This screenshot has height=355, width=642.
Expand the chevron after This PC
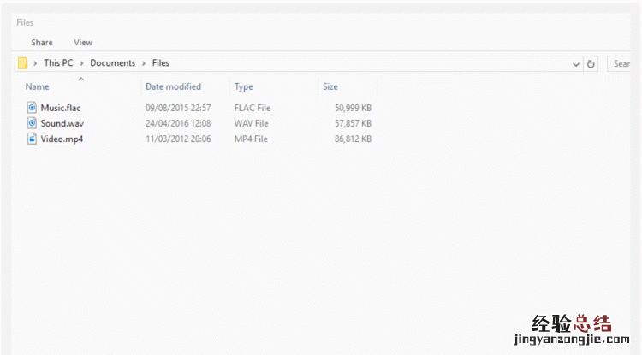[82, 63]
